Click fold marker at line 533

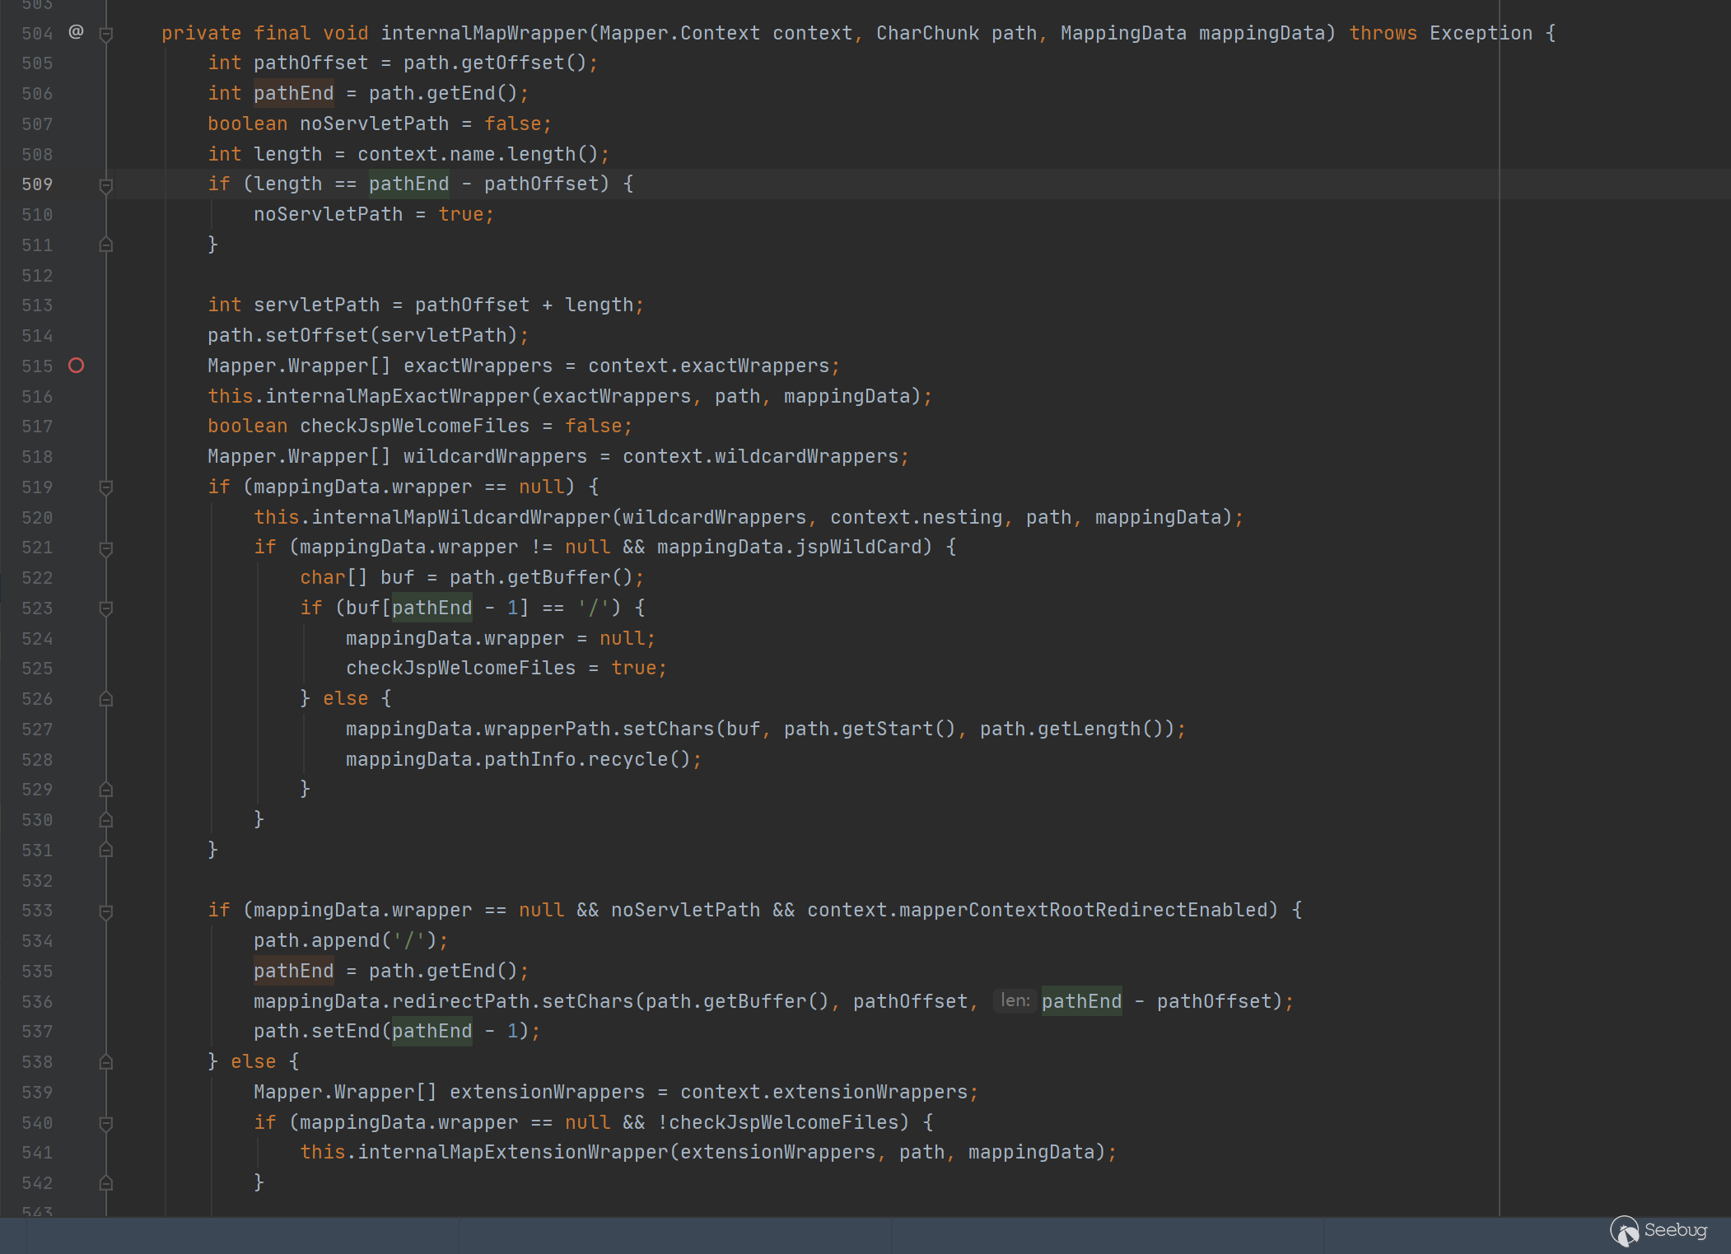coord(105,911)
